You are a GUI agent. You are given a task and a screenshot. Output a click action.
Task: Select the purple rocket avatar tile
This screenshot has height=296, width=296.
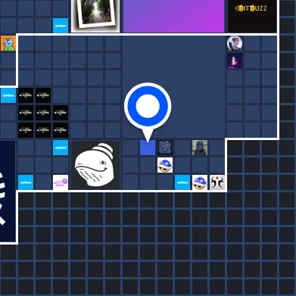coord(235,61)
